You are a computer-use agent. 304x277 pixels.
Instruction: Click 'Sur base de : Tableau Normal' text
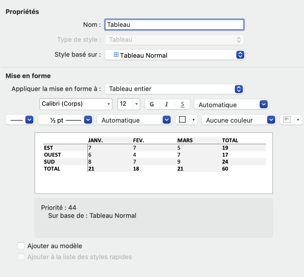coord(92,216)
